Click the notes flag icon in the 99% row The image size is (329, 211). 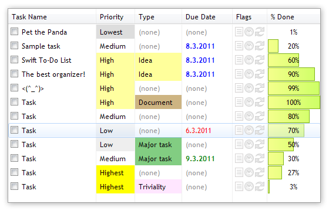239,89
